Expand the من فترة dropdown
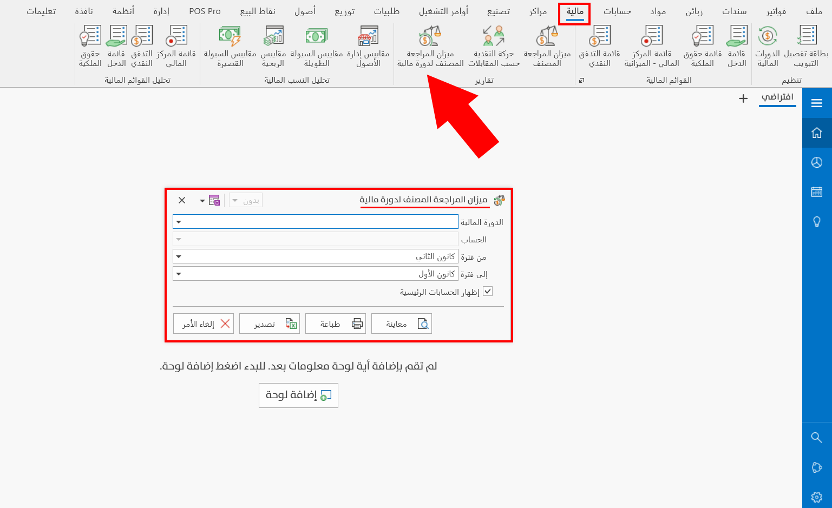 pos(179,256)
